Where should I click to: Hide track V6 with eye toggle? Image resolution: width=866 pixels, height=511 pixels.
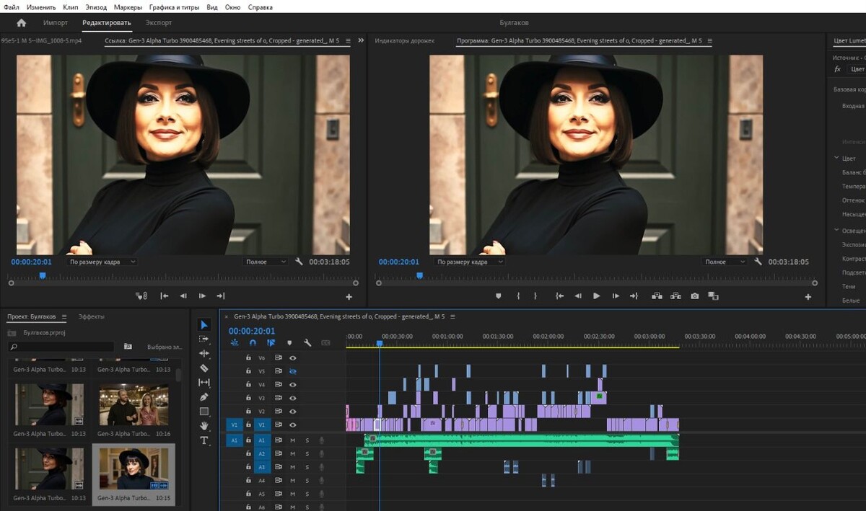pos(293,357)
